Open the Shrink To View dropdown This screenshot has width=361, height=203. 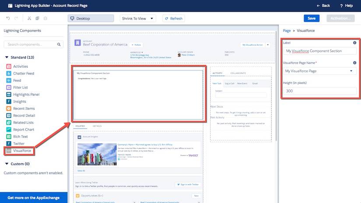pos(138,18)
